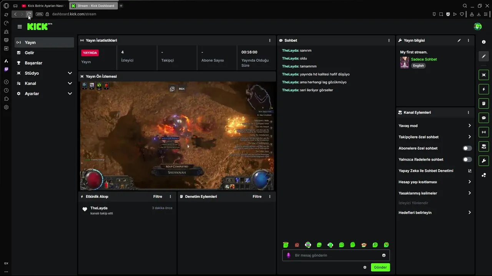Toggle stream preview widget icon in right toolbar
Image resolution: width=492 pixels, height=276 pixels.
click(484, 75)
